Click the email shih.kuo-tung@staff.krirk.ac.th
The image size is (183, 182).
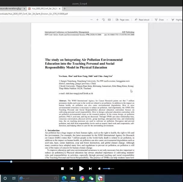[79, 93]
